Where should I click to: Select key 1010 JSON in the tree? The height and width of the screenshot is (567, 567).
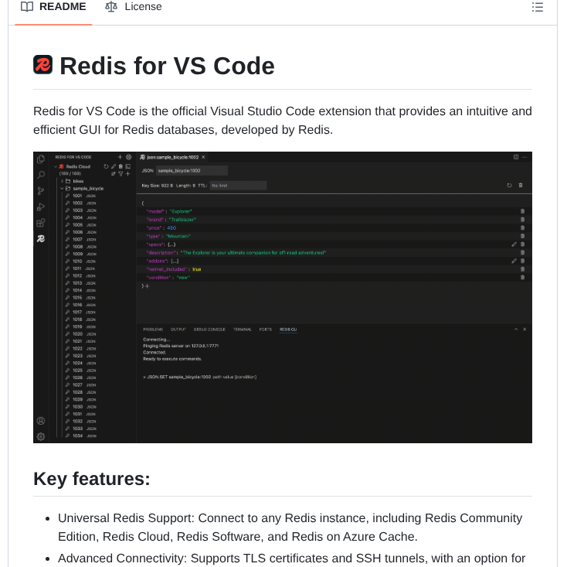click(x=80, y=261)
